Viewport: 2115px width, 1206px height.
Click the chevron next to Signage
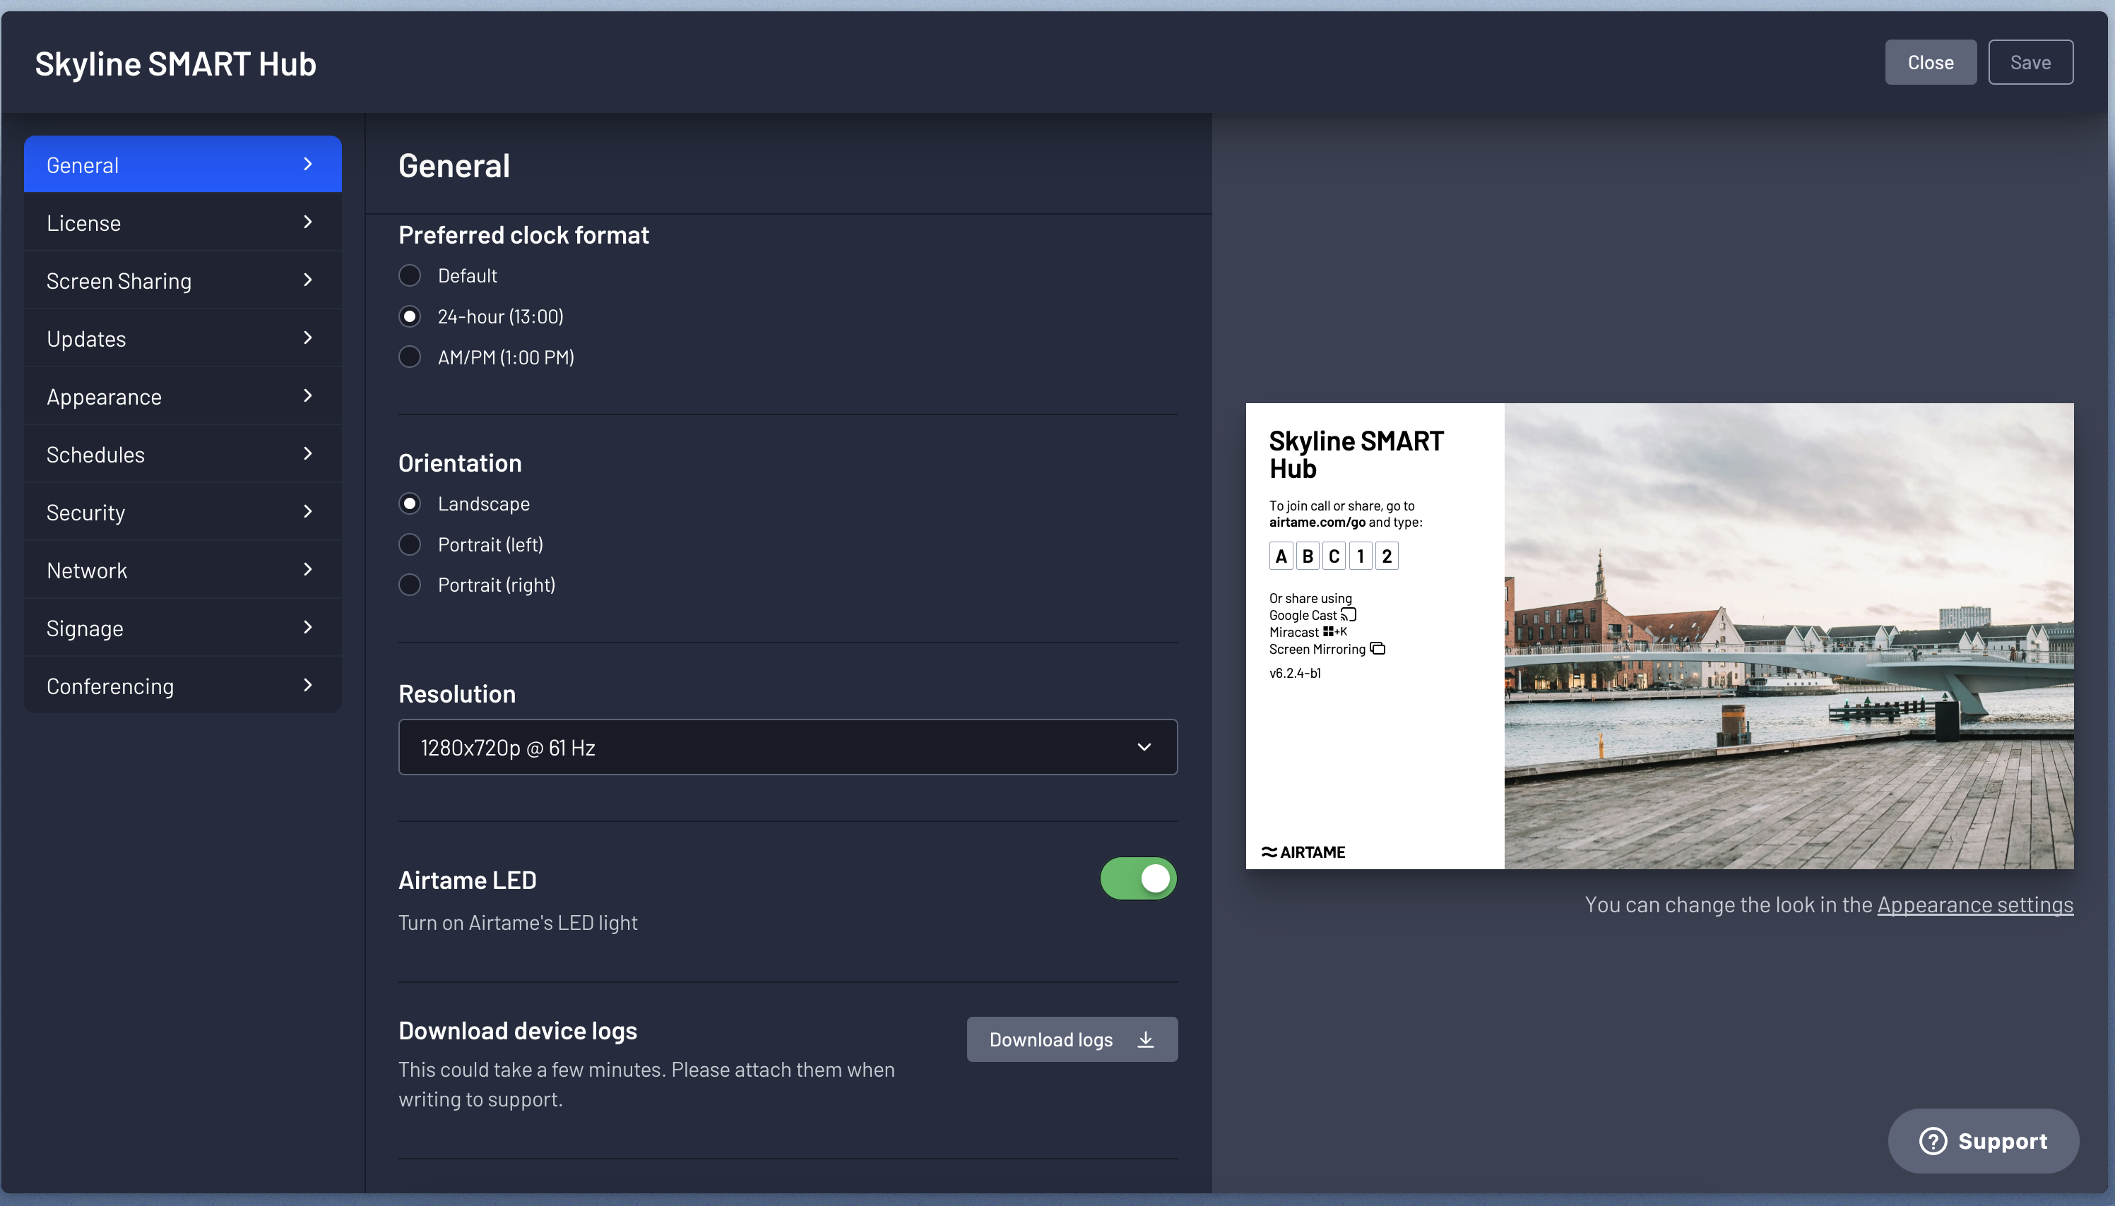[307, 628]
